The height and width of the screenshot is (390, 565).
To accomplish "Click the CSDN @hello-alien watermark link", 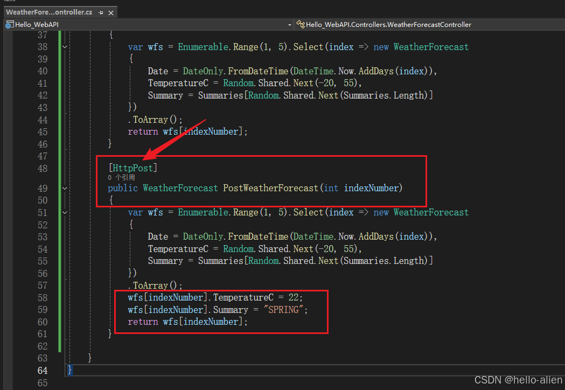I will click(x=518, y=380).
